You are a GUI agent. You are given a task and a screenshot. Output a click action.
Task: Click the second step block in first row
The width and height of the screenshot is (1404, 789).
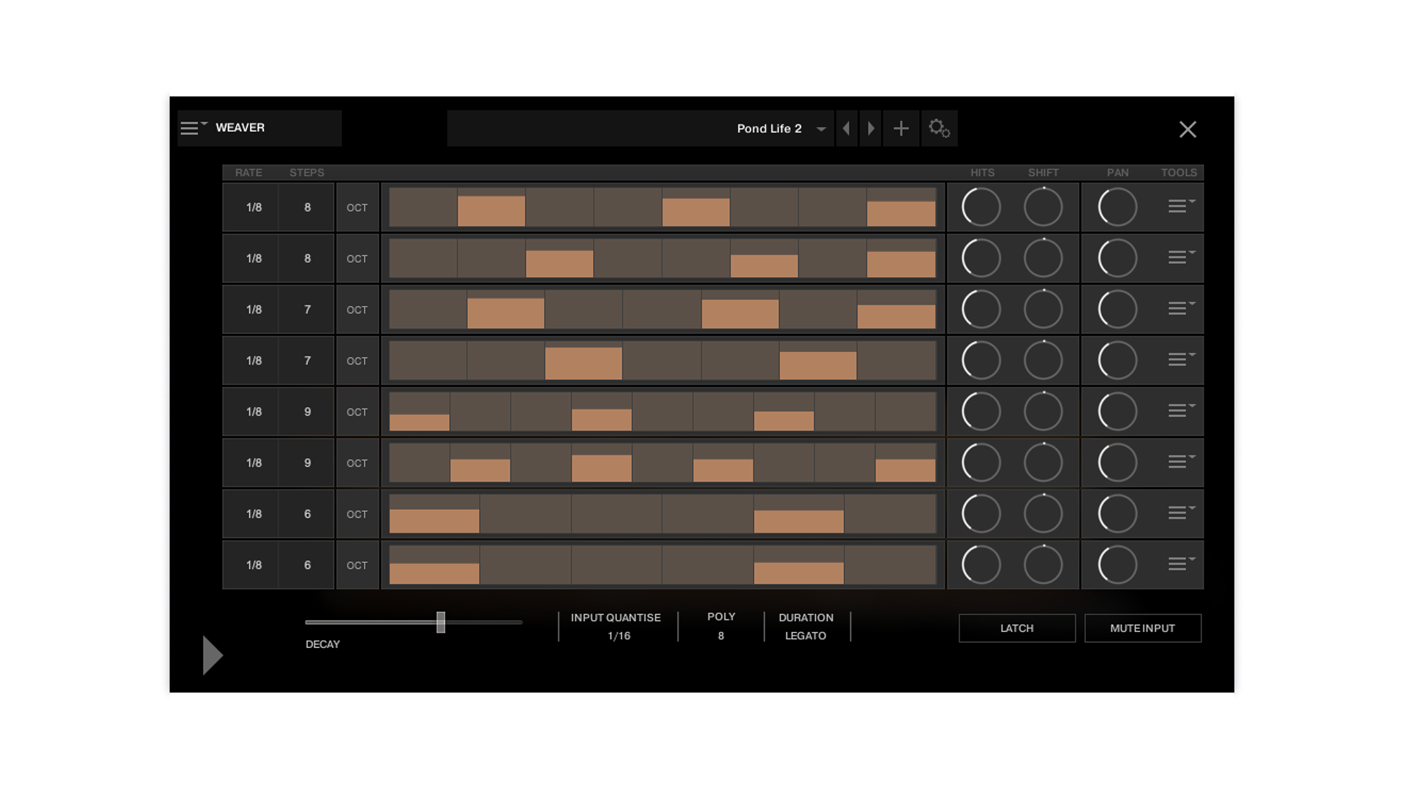coord(491,207)
